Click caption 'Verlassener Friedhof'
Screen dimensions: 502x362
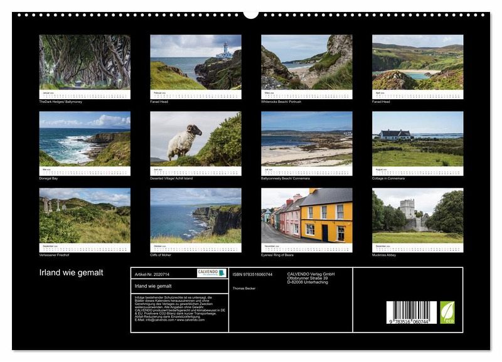[54, 255]
